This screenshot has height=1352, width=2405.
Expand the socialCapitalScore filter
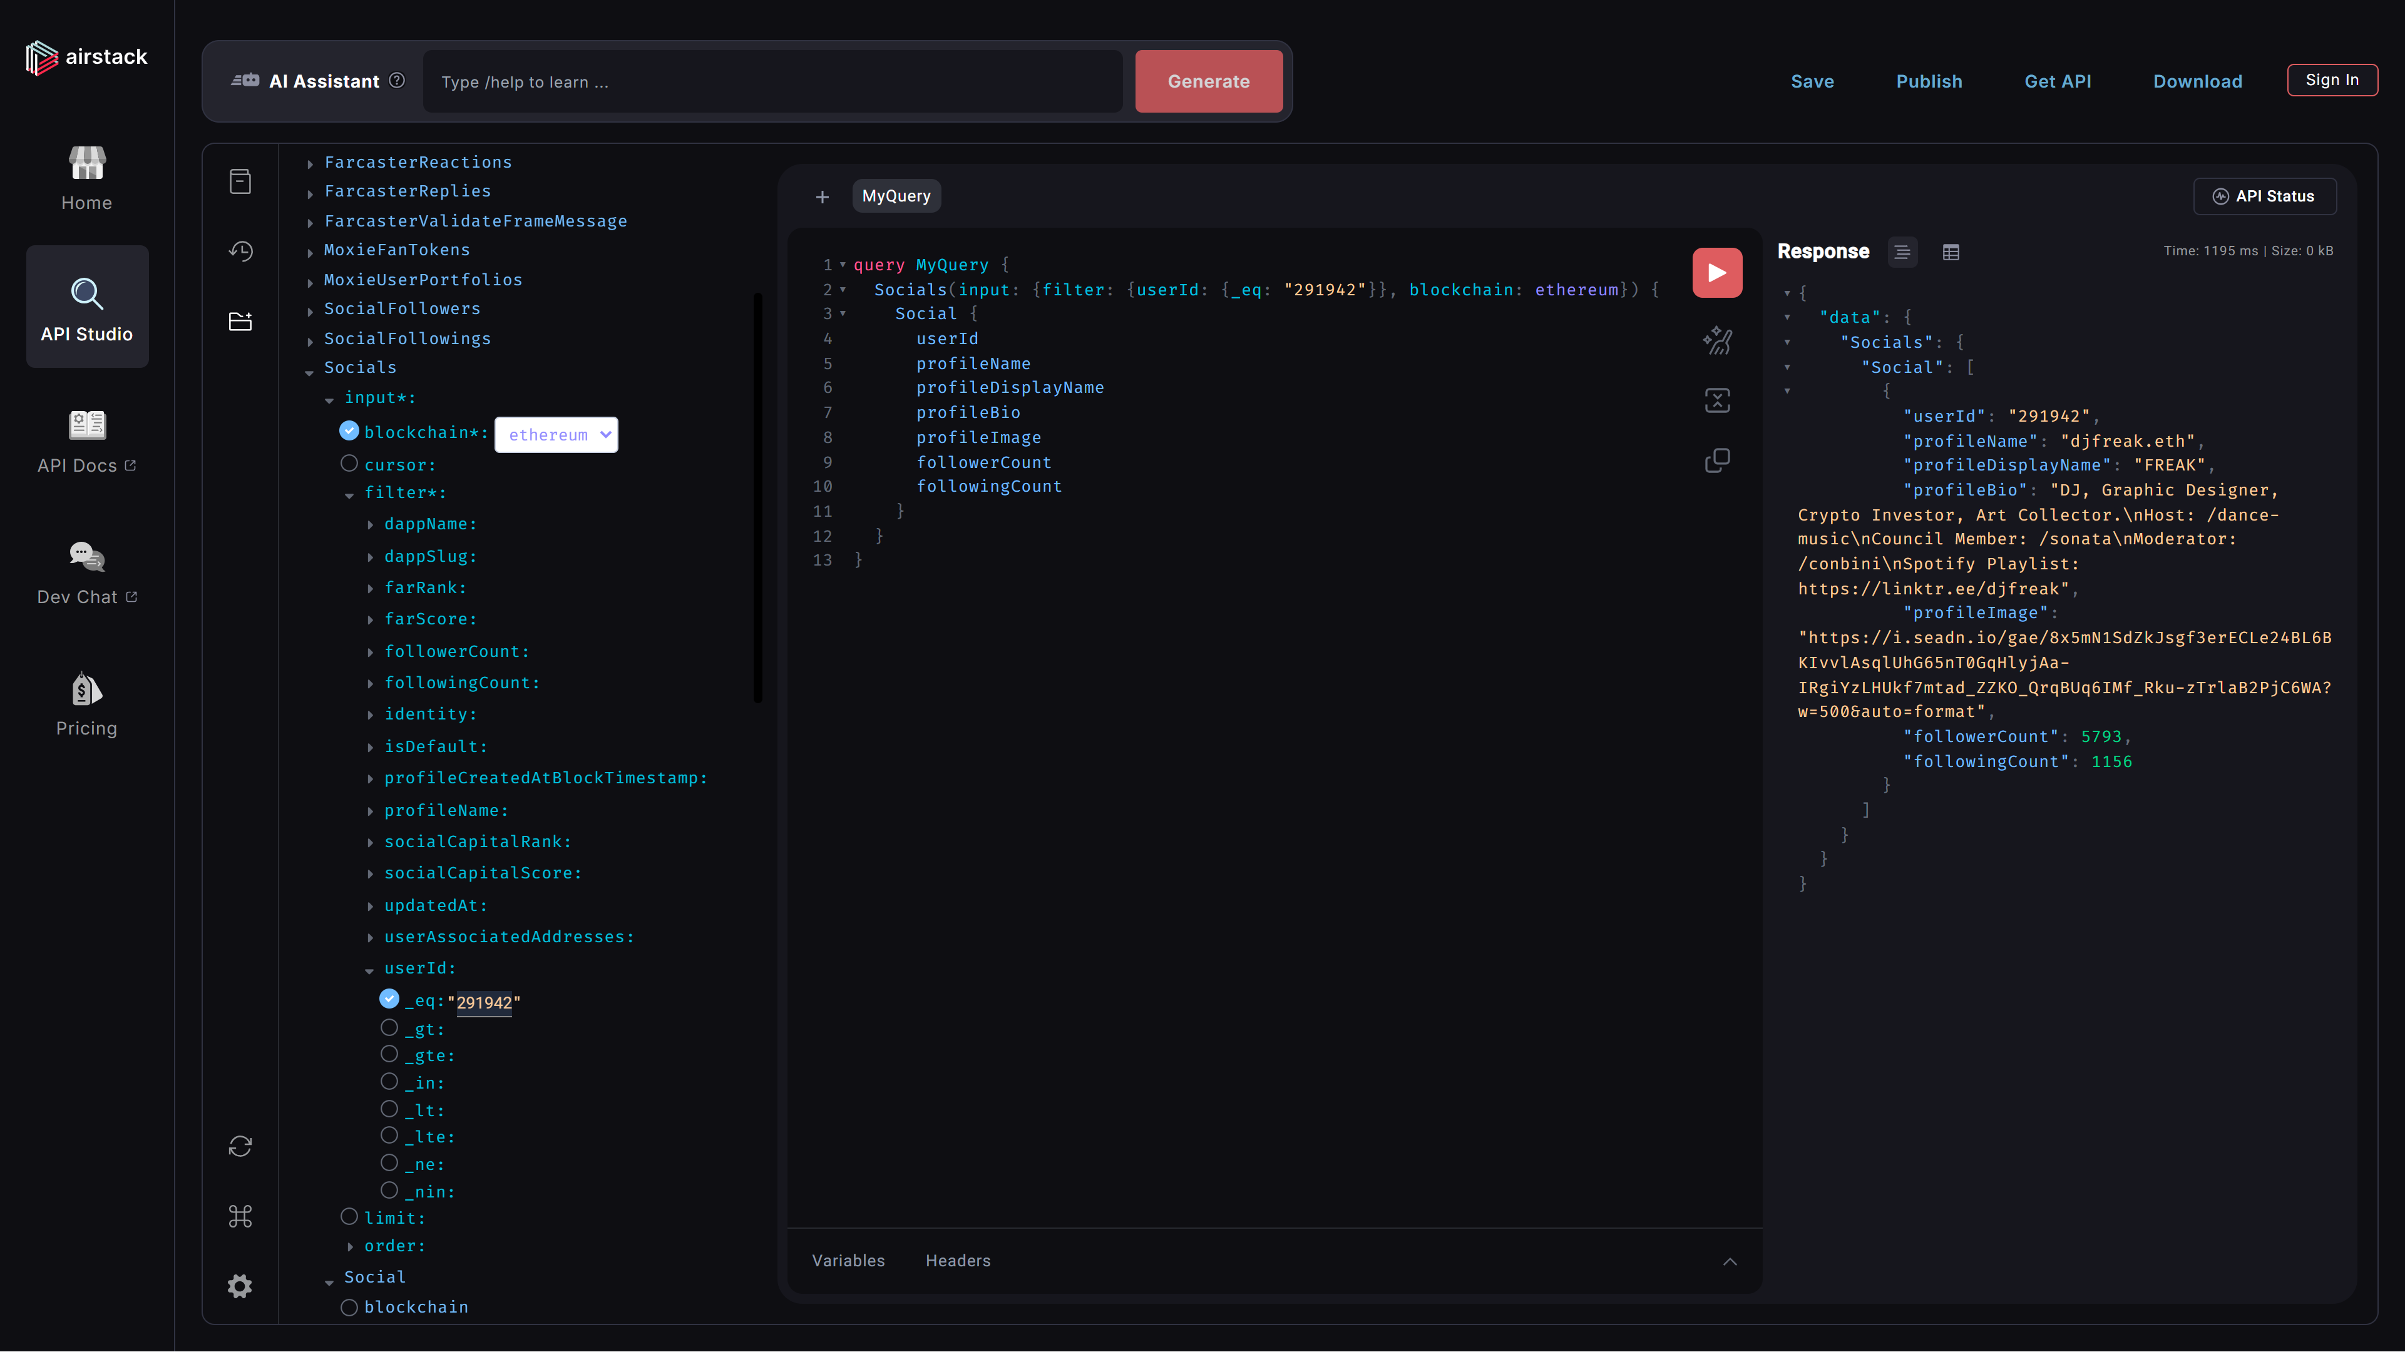click(x=371, y=874)
